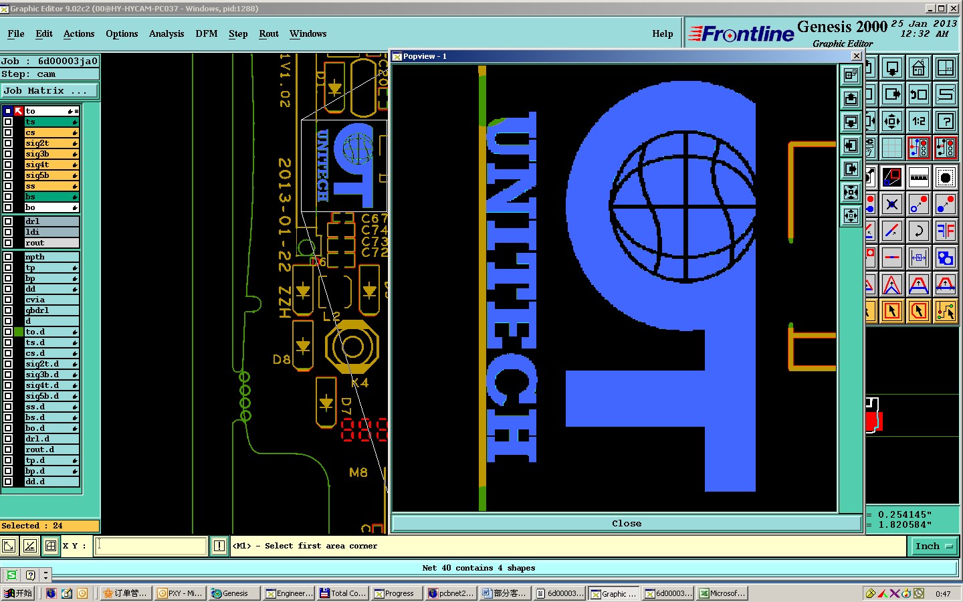This screenshot has height=602, width=963.
Task: Click the Progress taskbar button
Action: 397,593
